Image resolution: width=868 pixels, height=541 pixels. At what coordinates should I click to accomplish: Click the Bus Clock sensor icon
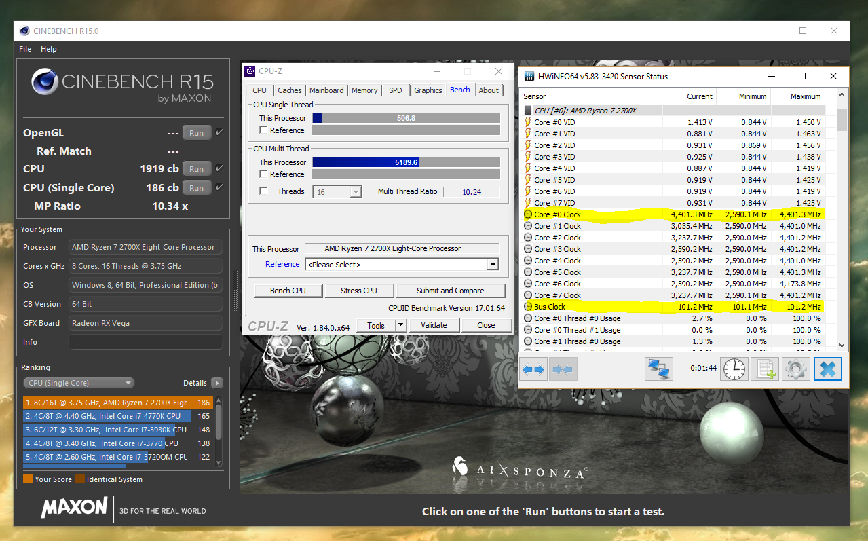coord(528,307)
